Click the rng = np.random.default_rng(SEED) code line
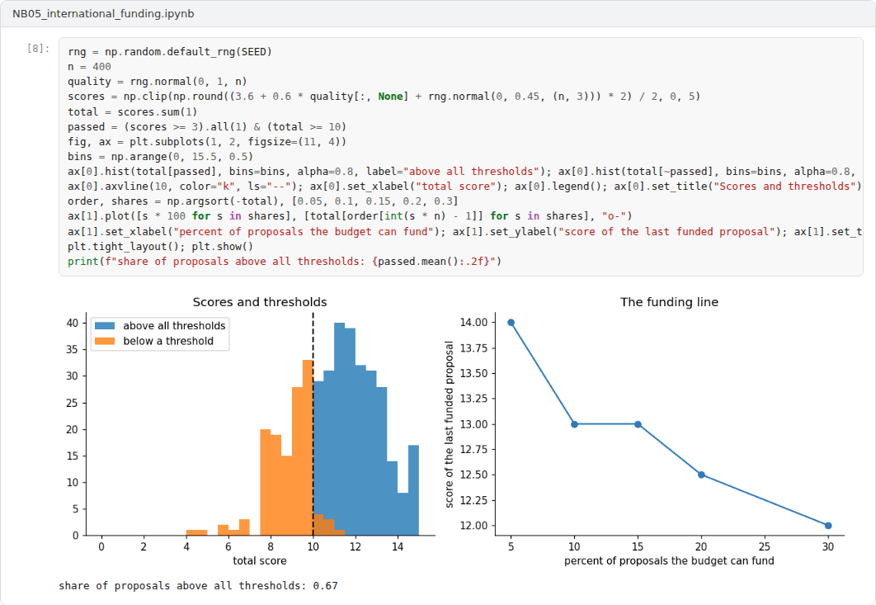 click(170, 51)
